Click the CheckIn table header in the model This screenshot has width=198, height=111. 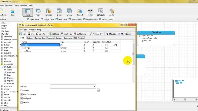coord(156,32)
